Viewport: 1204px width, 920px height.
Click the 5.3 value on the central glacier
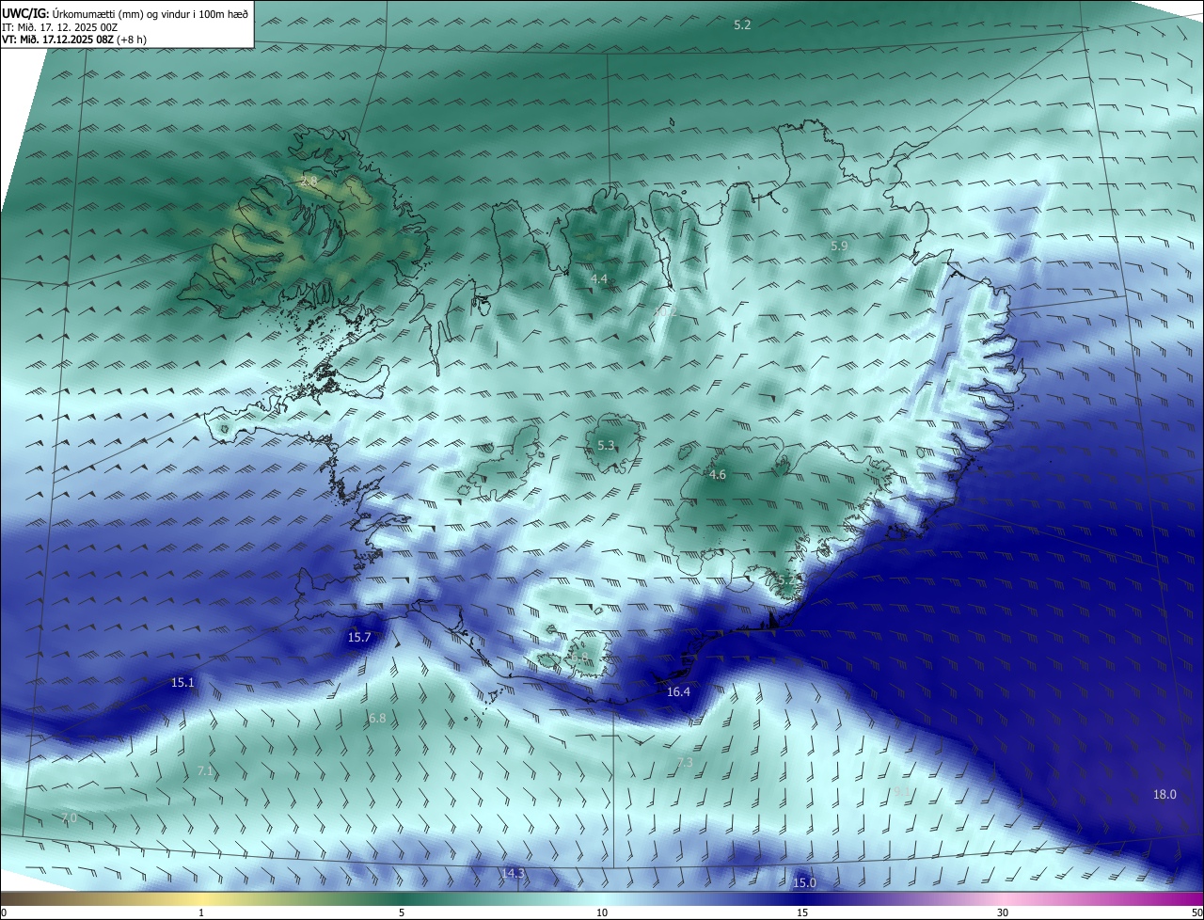(x=606, y=446)
